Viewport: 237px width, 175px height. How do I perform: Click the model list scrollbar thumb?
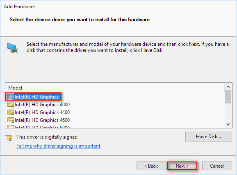228,97
